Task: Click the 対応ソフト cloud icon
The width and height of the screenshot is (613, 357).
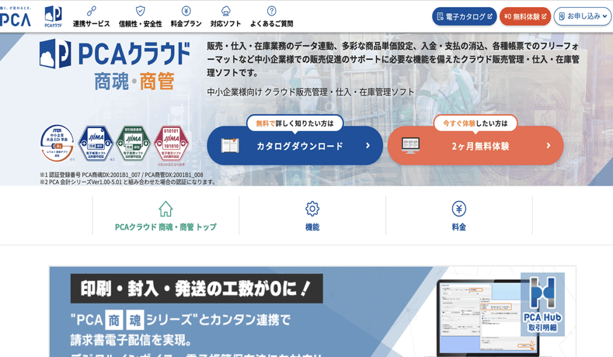Action: [226, 11]
